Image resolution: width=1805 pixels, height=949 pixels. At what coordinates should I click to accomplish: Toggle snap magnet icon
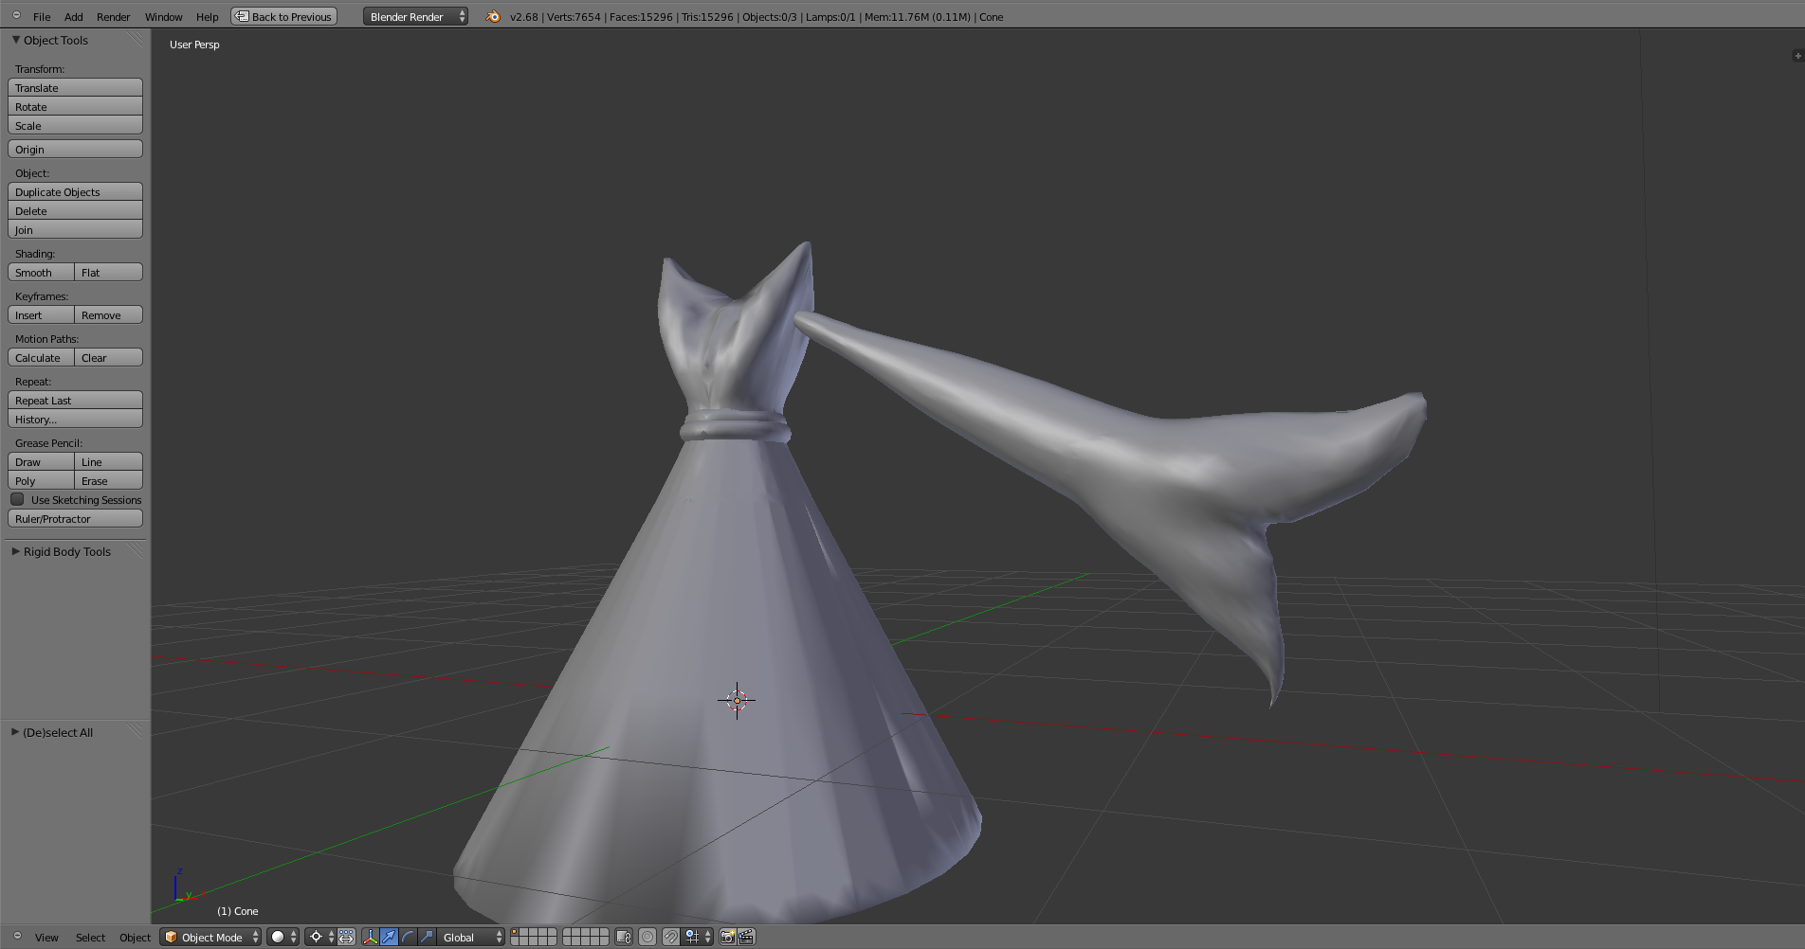point(671,937)
